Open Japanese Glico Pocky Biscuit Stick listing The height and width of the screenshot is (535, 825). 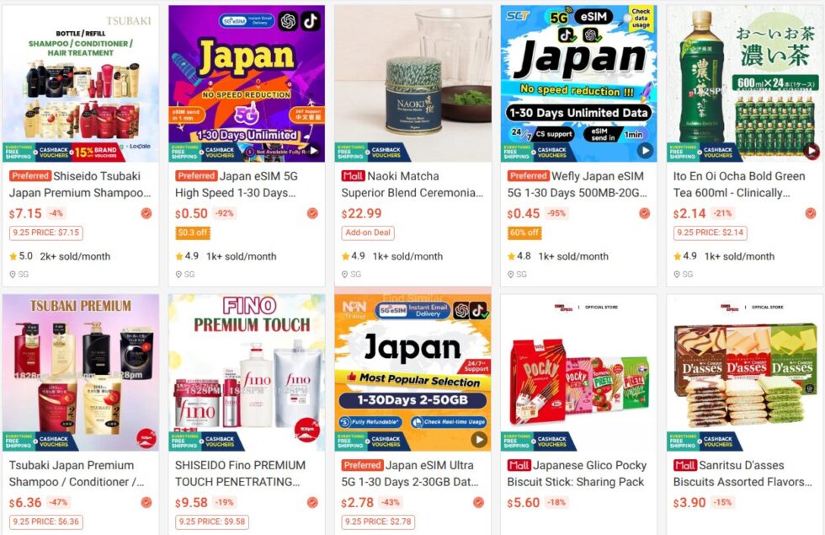[577, 473]
